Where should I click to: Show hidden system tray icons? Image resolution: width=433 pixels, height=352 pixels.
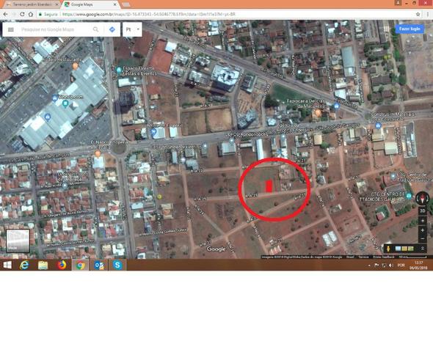pyautogui.click(x=369, y=265)
